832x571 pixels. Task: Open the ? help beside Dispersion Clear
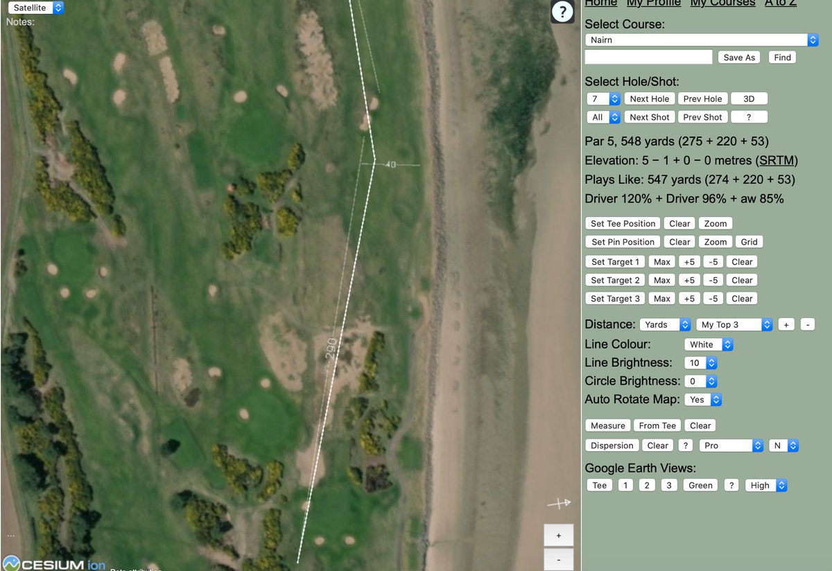coord(685,446)
